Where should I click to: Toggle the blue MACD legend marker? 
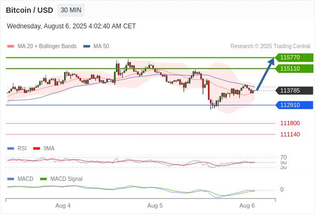(x=11, y=179)
